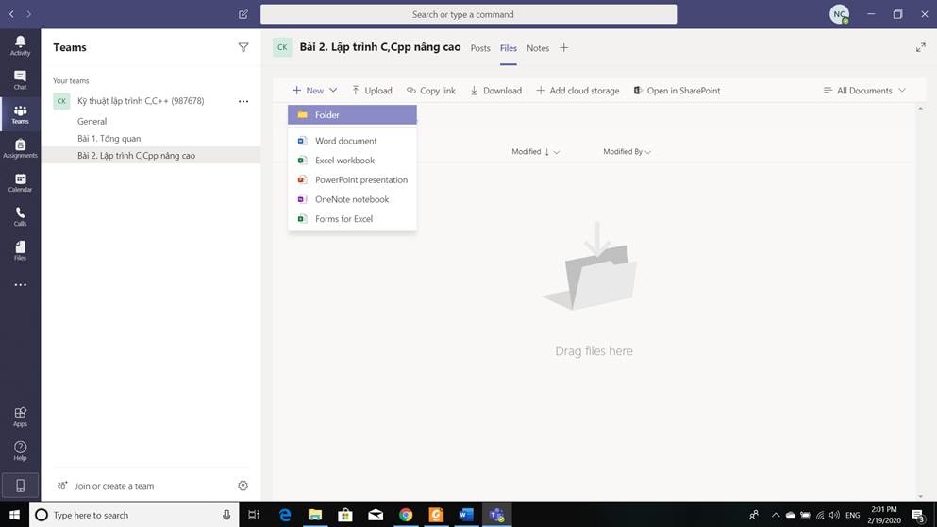The width and height of the screenshot is (937, 527).
Task: Open the Apps store icon
Action: [x=20, y=416]
